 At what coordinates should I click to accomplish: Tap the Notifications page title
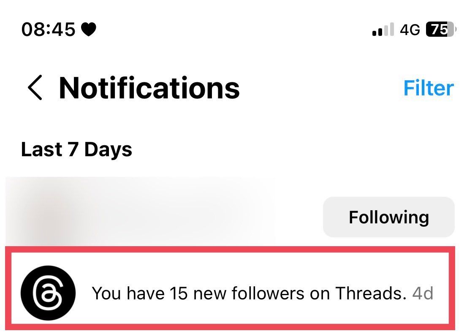149,88
